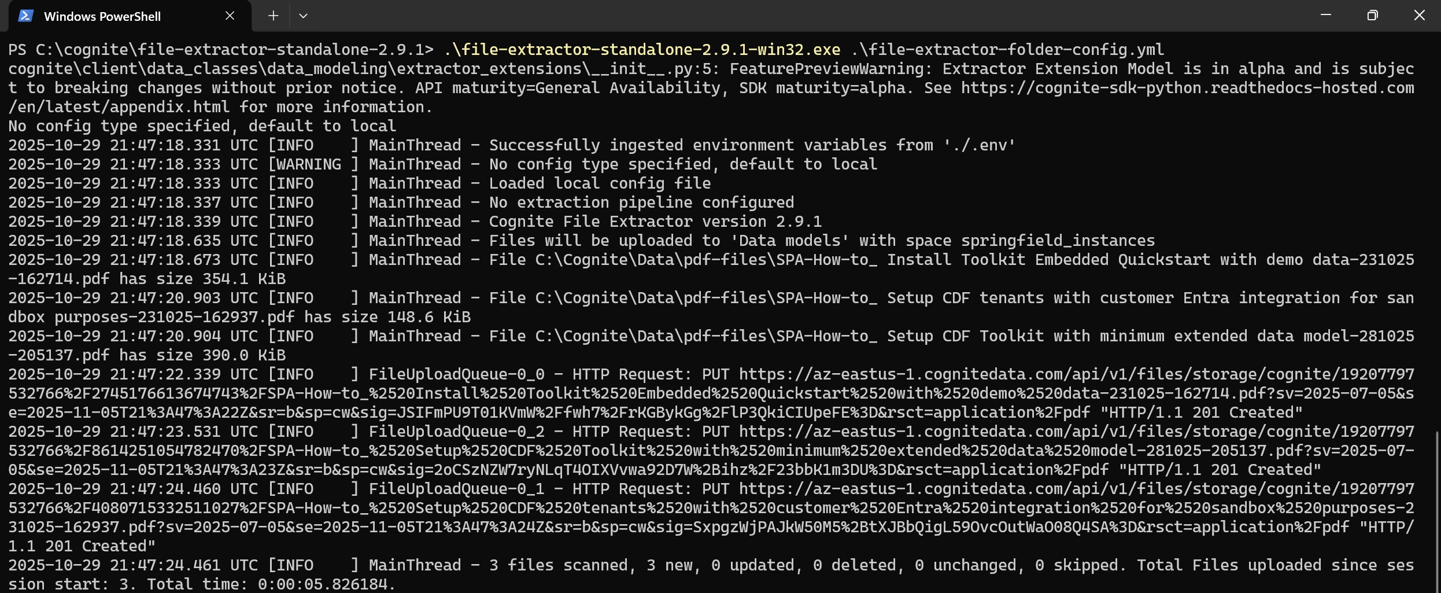Click the Cognite File Extractor version 2.9.1 line

415,222
